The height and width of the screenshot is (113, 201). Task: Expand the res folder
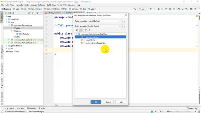click(6, 49)
